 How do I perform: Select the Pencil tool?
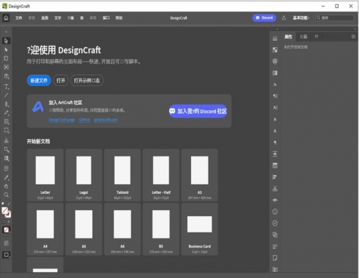point(6,113)
